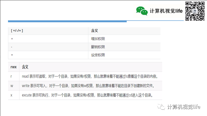Click the 计算机视觉life header title

pos(166,11)
